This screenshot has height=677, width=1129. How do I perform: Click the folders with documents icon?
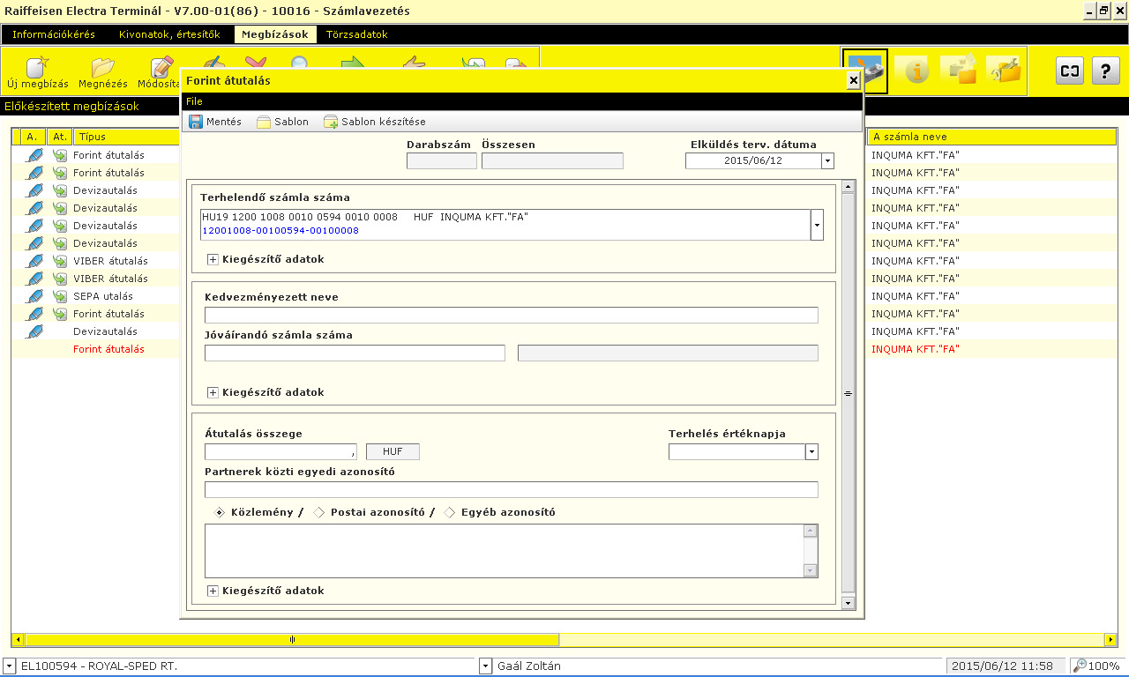[959, 71]
